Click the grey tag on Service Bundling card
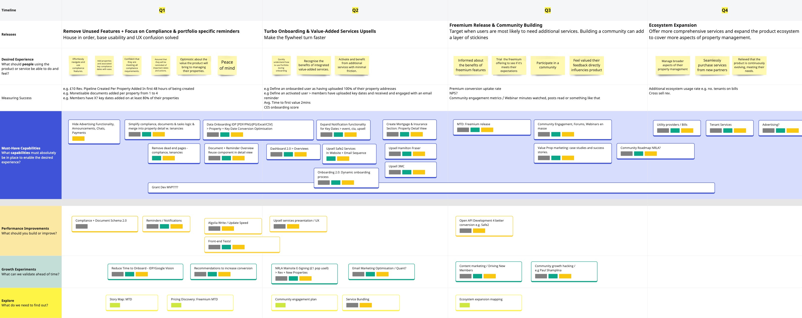The height and width of the screenshot is (318, 802). tap(352, 305)
